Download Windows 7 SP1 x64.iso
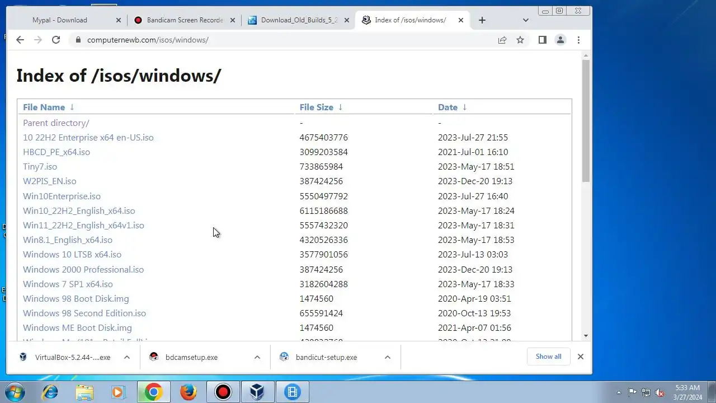 [68, 284]
